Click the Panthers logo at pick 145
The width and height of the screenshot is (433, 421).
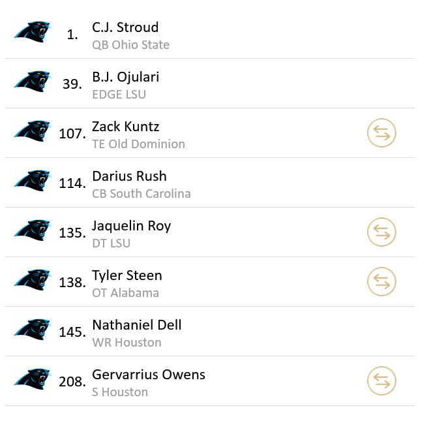[33, 329]
